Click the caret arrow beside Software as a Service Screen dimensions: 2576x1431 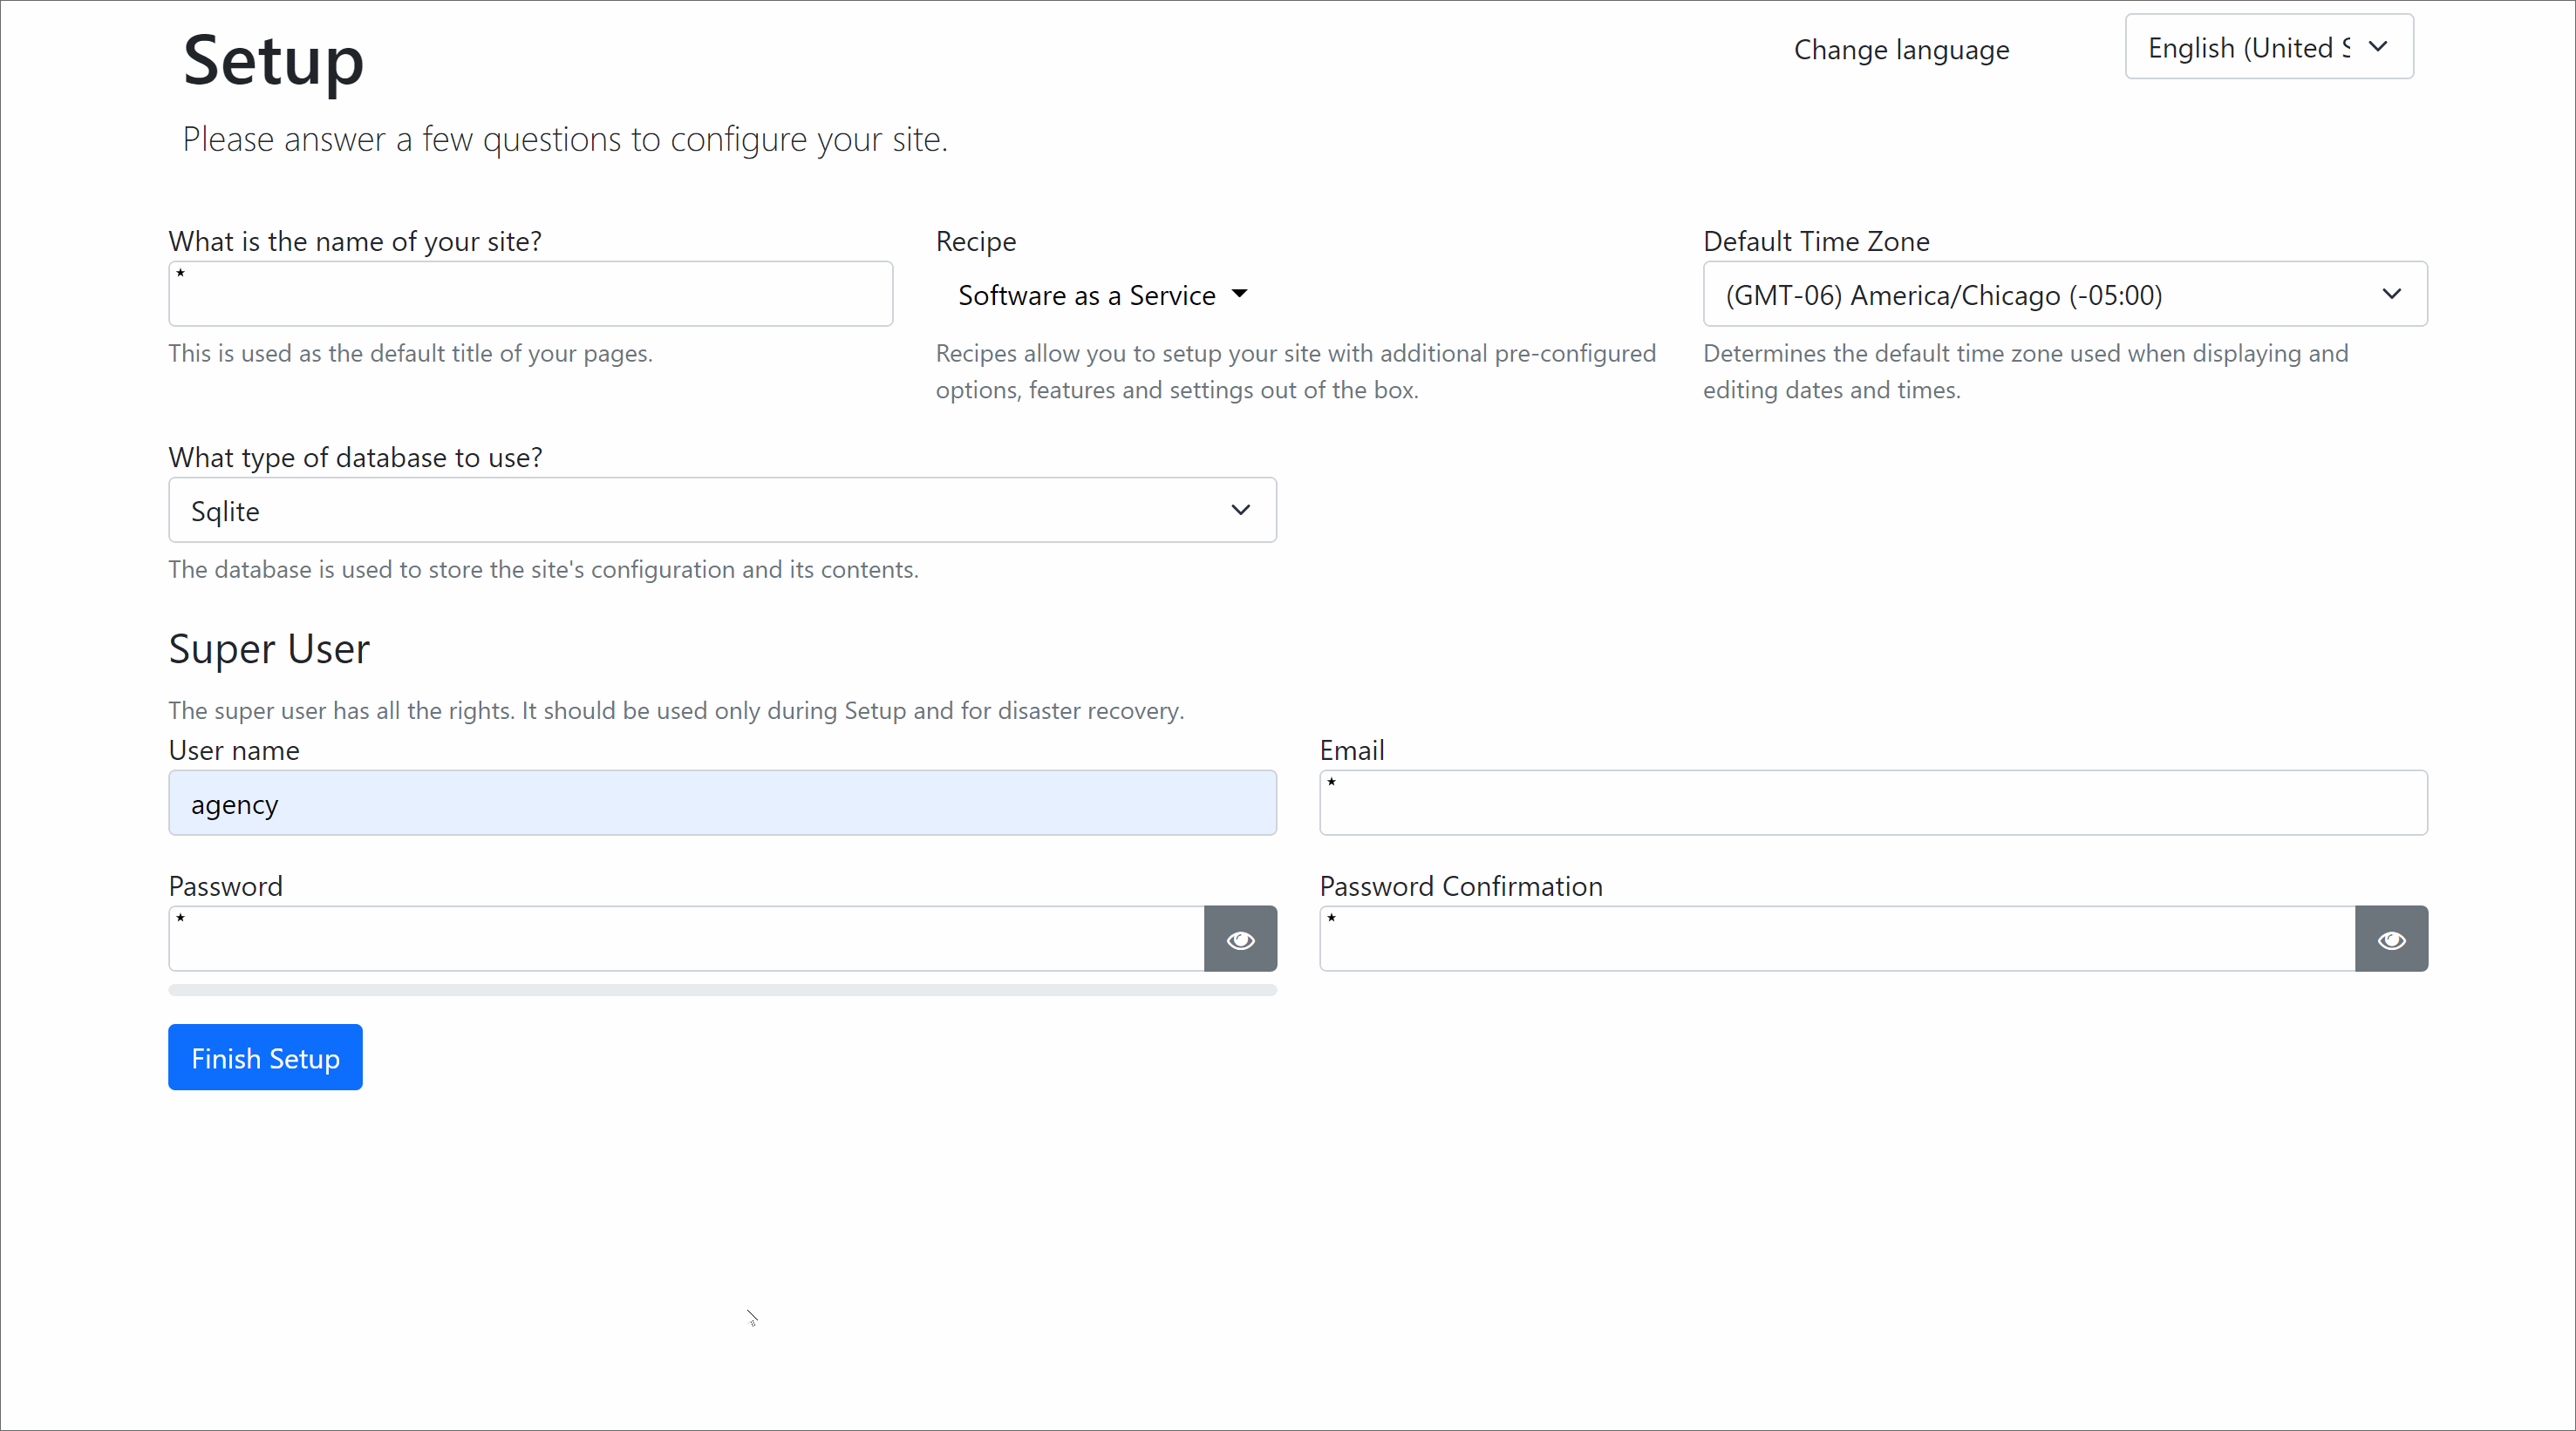coord(1240,294)
